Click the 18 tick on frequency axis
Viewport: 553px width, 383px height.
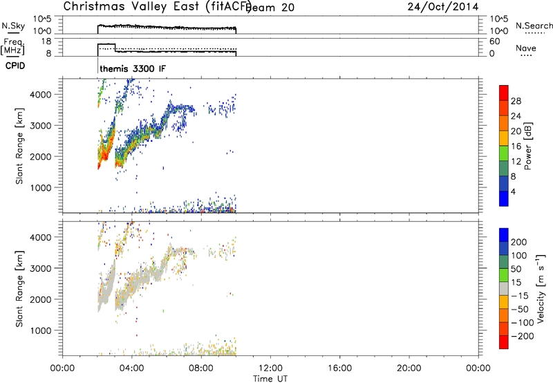46,41
